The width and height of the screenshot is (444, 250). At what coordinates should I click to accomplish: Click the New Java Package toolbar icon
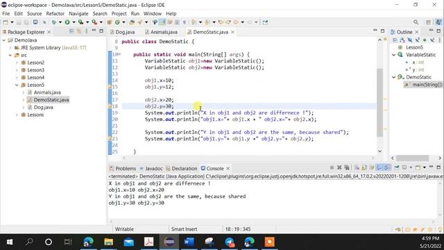tap(110, 22)
